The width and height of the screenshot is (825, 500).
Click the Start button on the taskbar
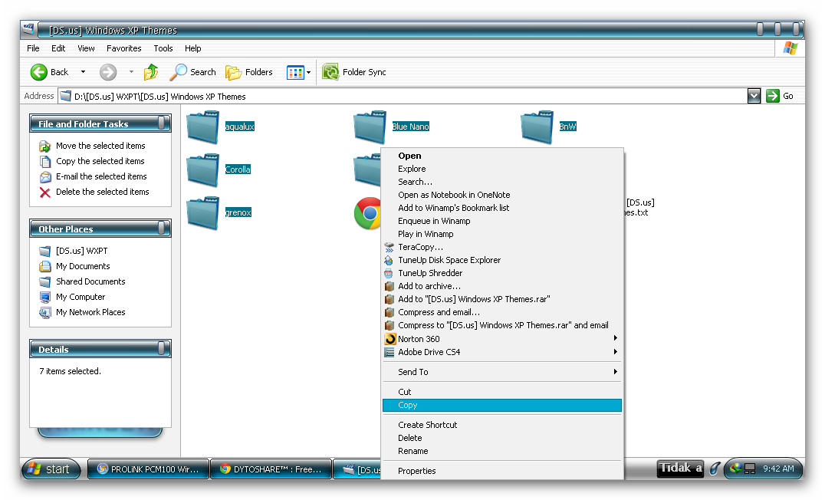[x=50, y=469]
